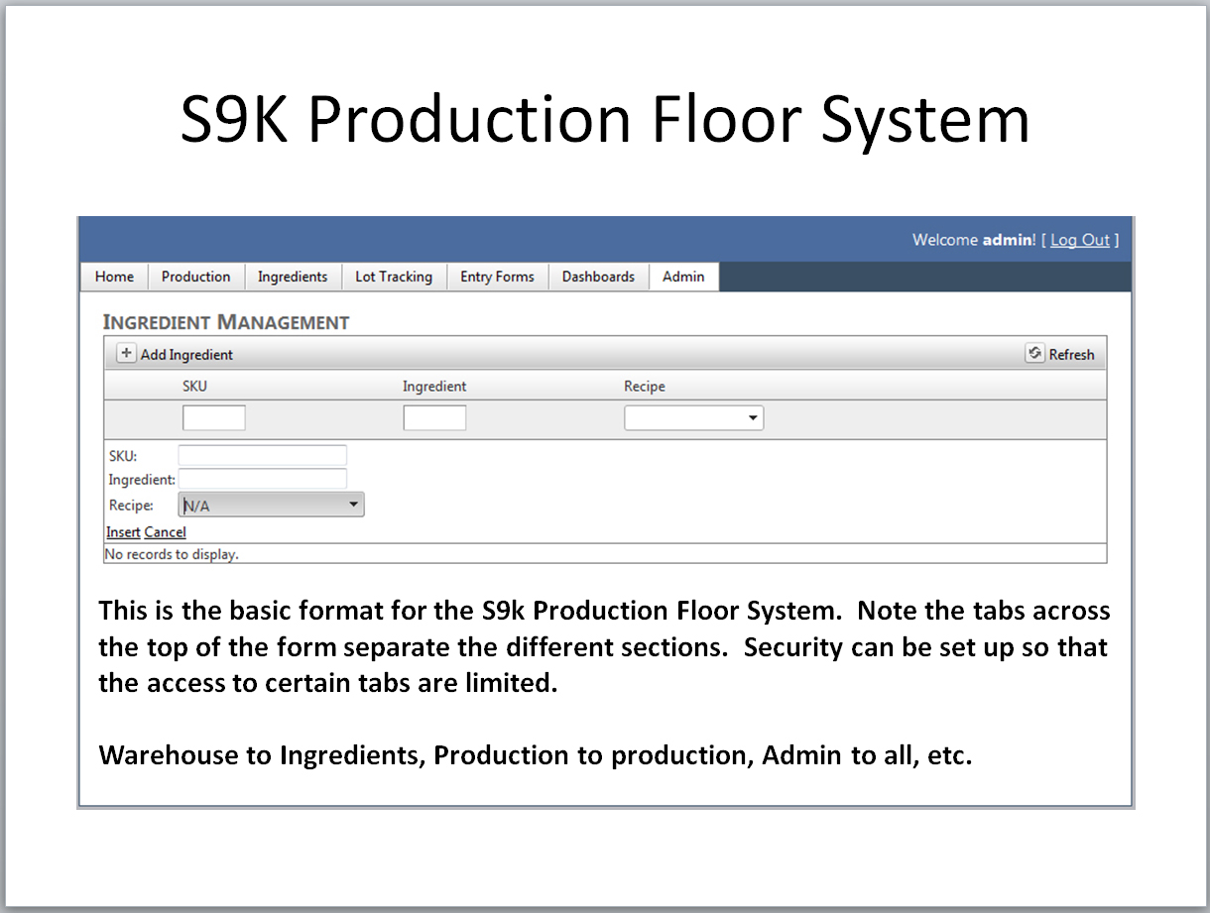The image size is (1210, 913).
Task: Go to the Lot Tracking tab
Action: point(394,277)
